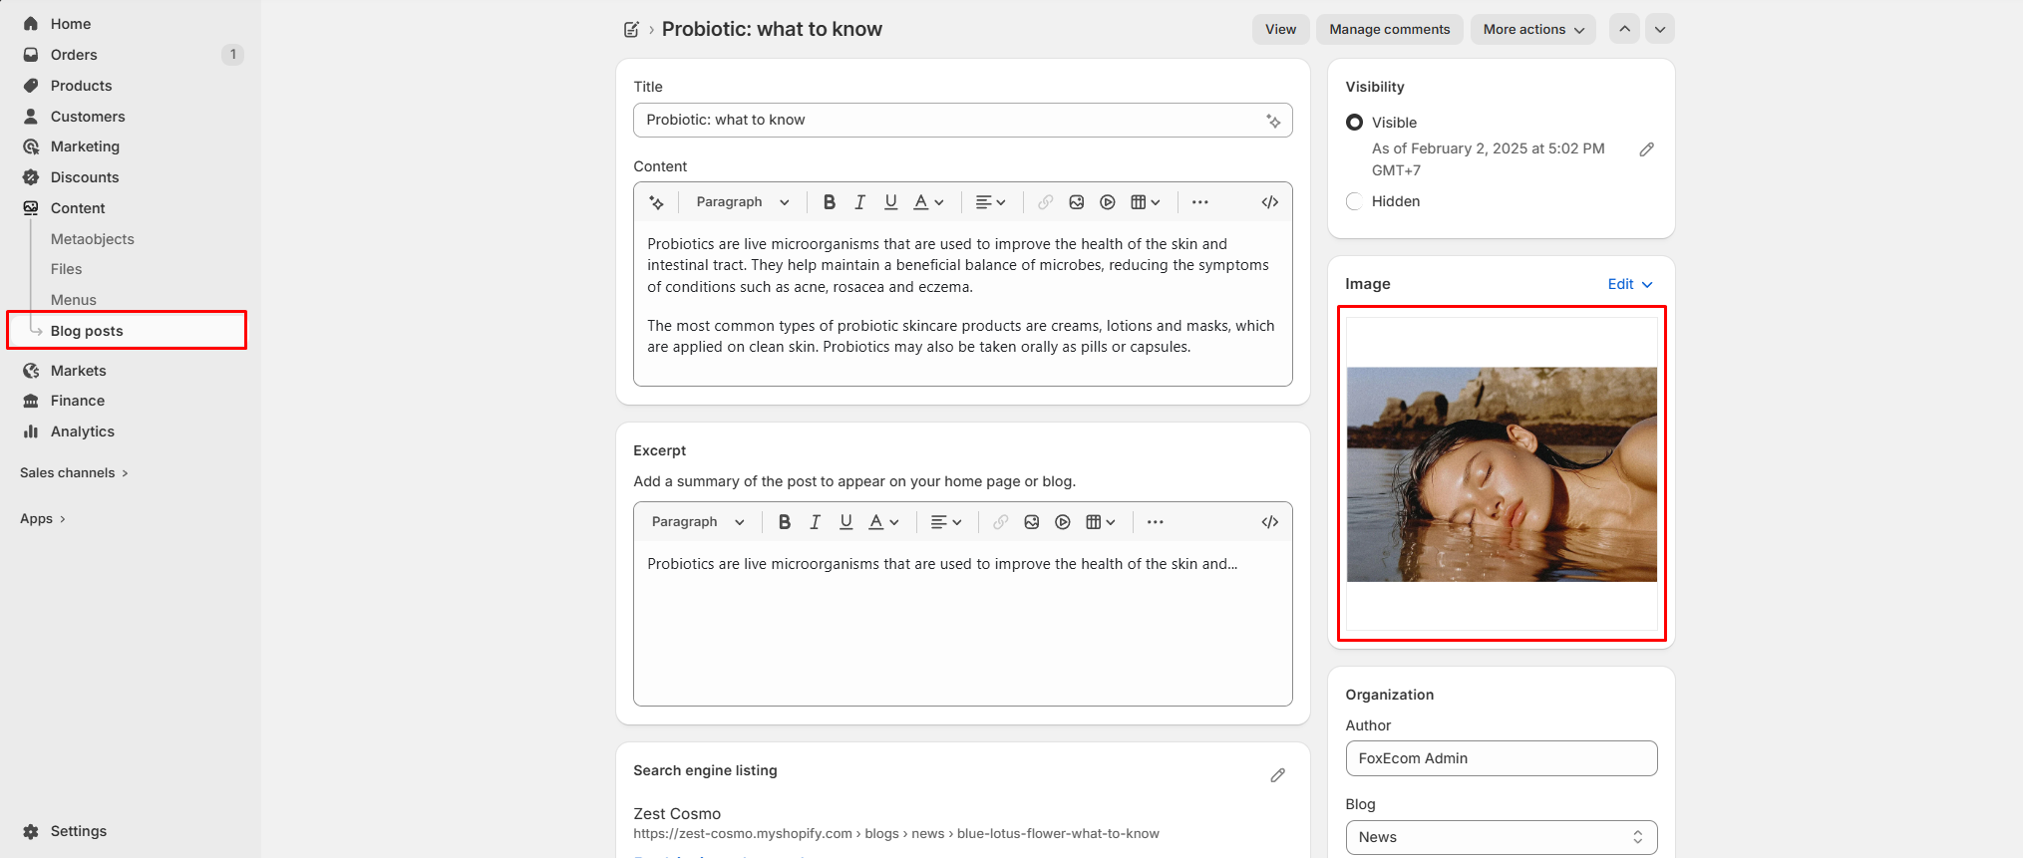
Task: Open Menus under Content
Action: (73, 300)
